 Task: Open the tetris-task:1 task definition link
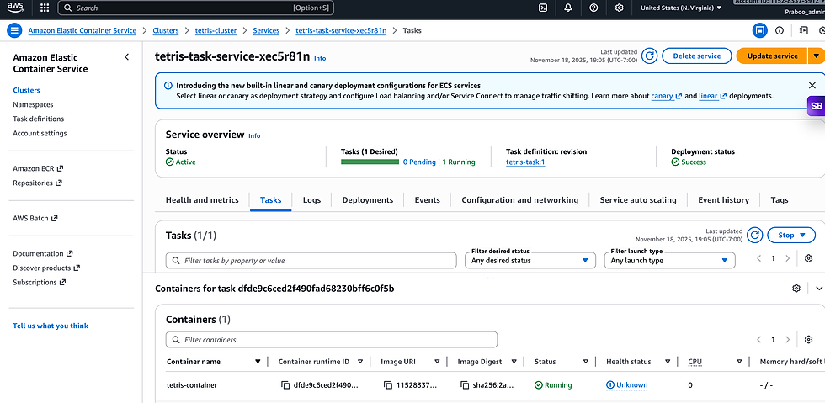pyautogui.click(x=525, y=162)
